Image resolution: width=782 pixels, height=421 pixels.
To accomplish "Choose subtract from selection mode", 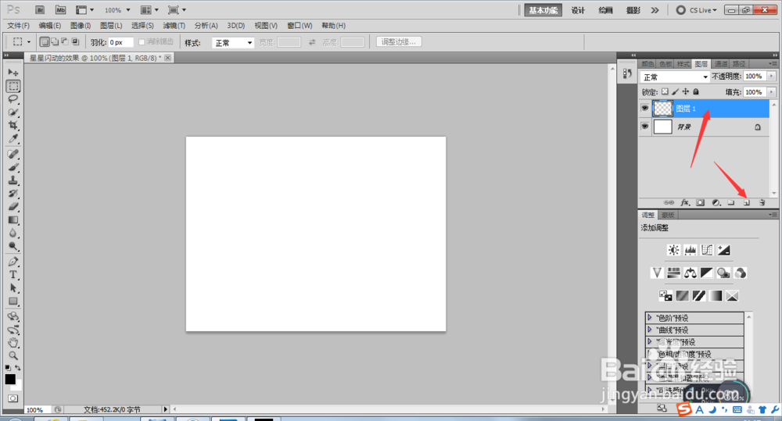I will tap(65, 42).
